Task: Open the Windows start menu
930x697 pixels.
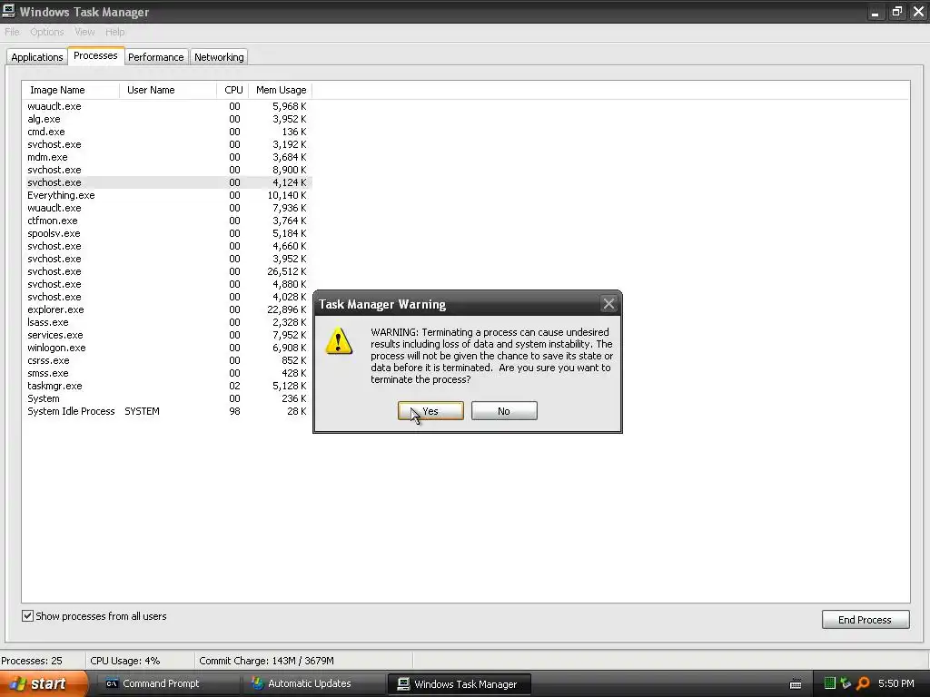Action: click(44, 683)
